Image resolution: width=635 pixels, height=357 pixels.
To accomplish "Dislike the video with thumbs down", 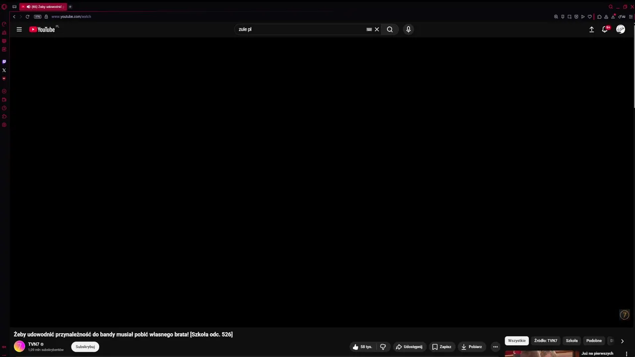I will (382, 347).
